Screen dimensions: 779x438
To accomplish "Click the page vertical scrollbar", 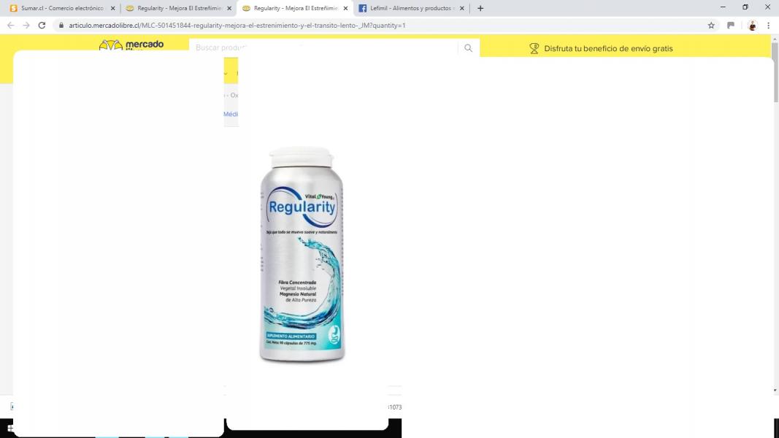I will tap(775, 72).
